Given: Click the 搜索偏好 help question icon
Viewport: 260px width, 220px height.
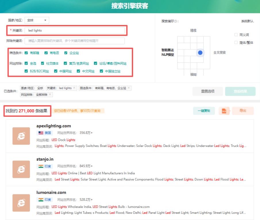Looking at the screenshot, I should point(176,21).
